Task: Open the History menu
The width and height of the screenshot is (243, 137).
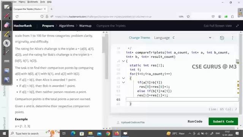Action: click(x=22, y=2)
